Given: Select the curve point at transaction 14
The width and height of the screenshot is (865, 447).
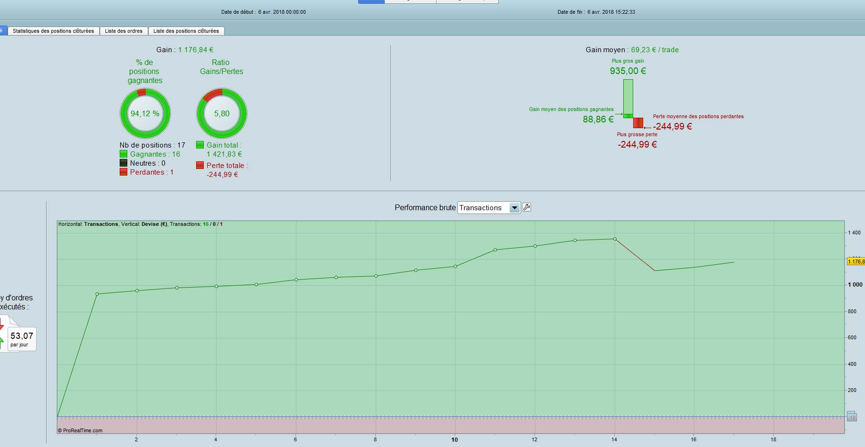Looking at the screenshot, I should [x=615, y=239].
